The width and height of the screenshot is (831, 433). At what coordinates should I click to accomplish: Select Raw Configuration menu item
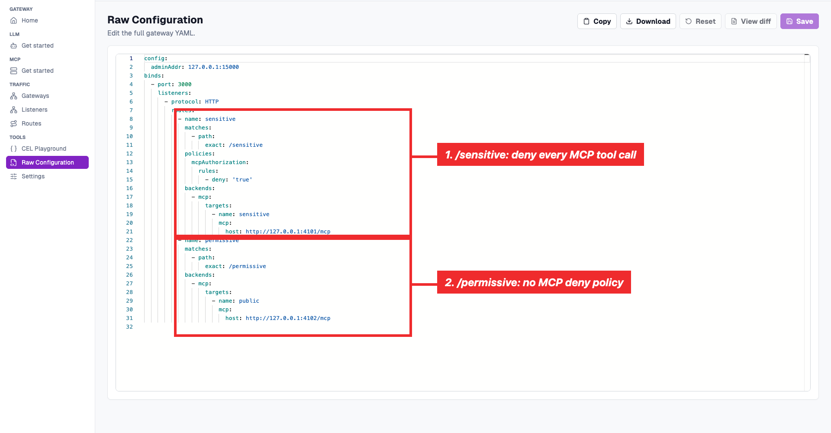coord(47,162)
